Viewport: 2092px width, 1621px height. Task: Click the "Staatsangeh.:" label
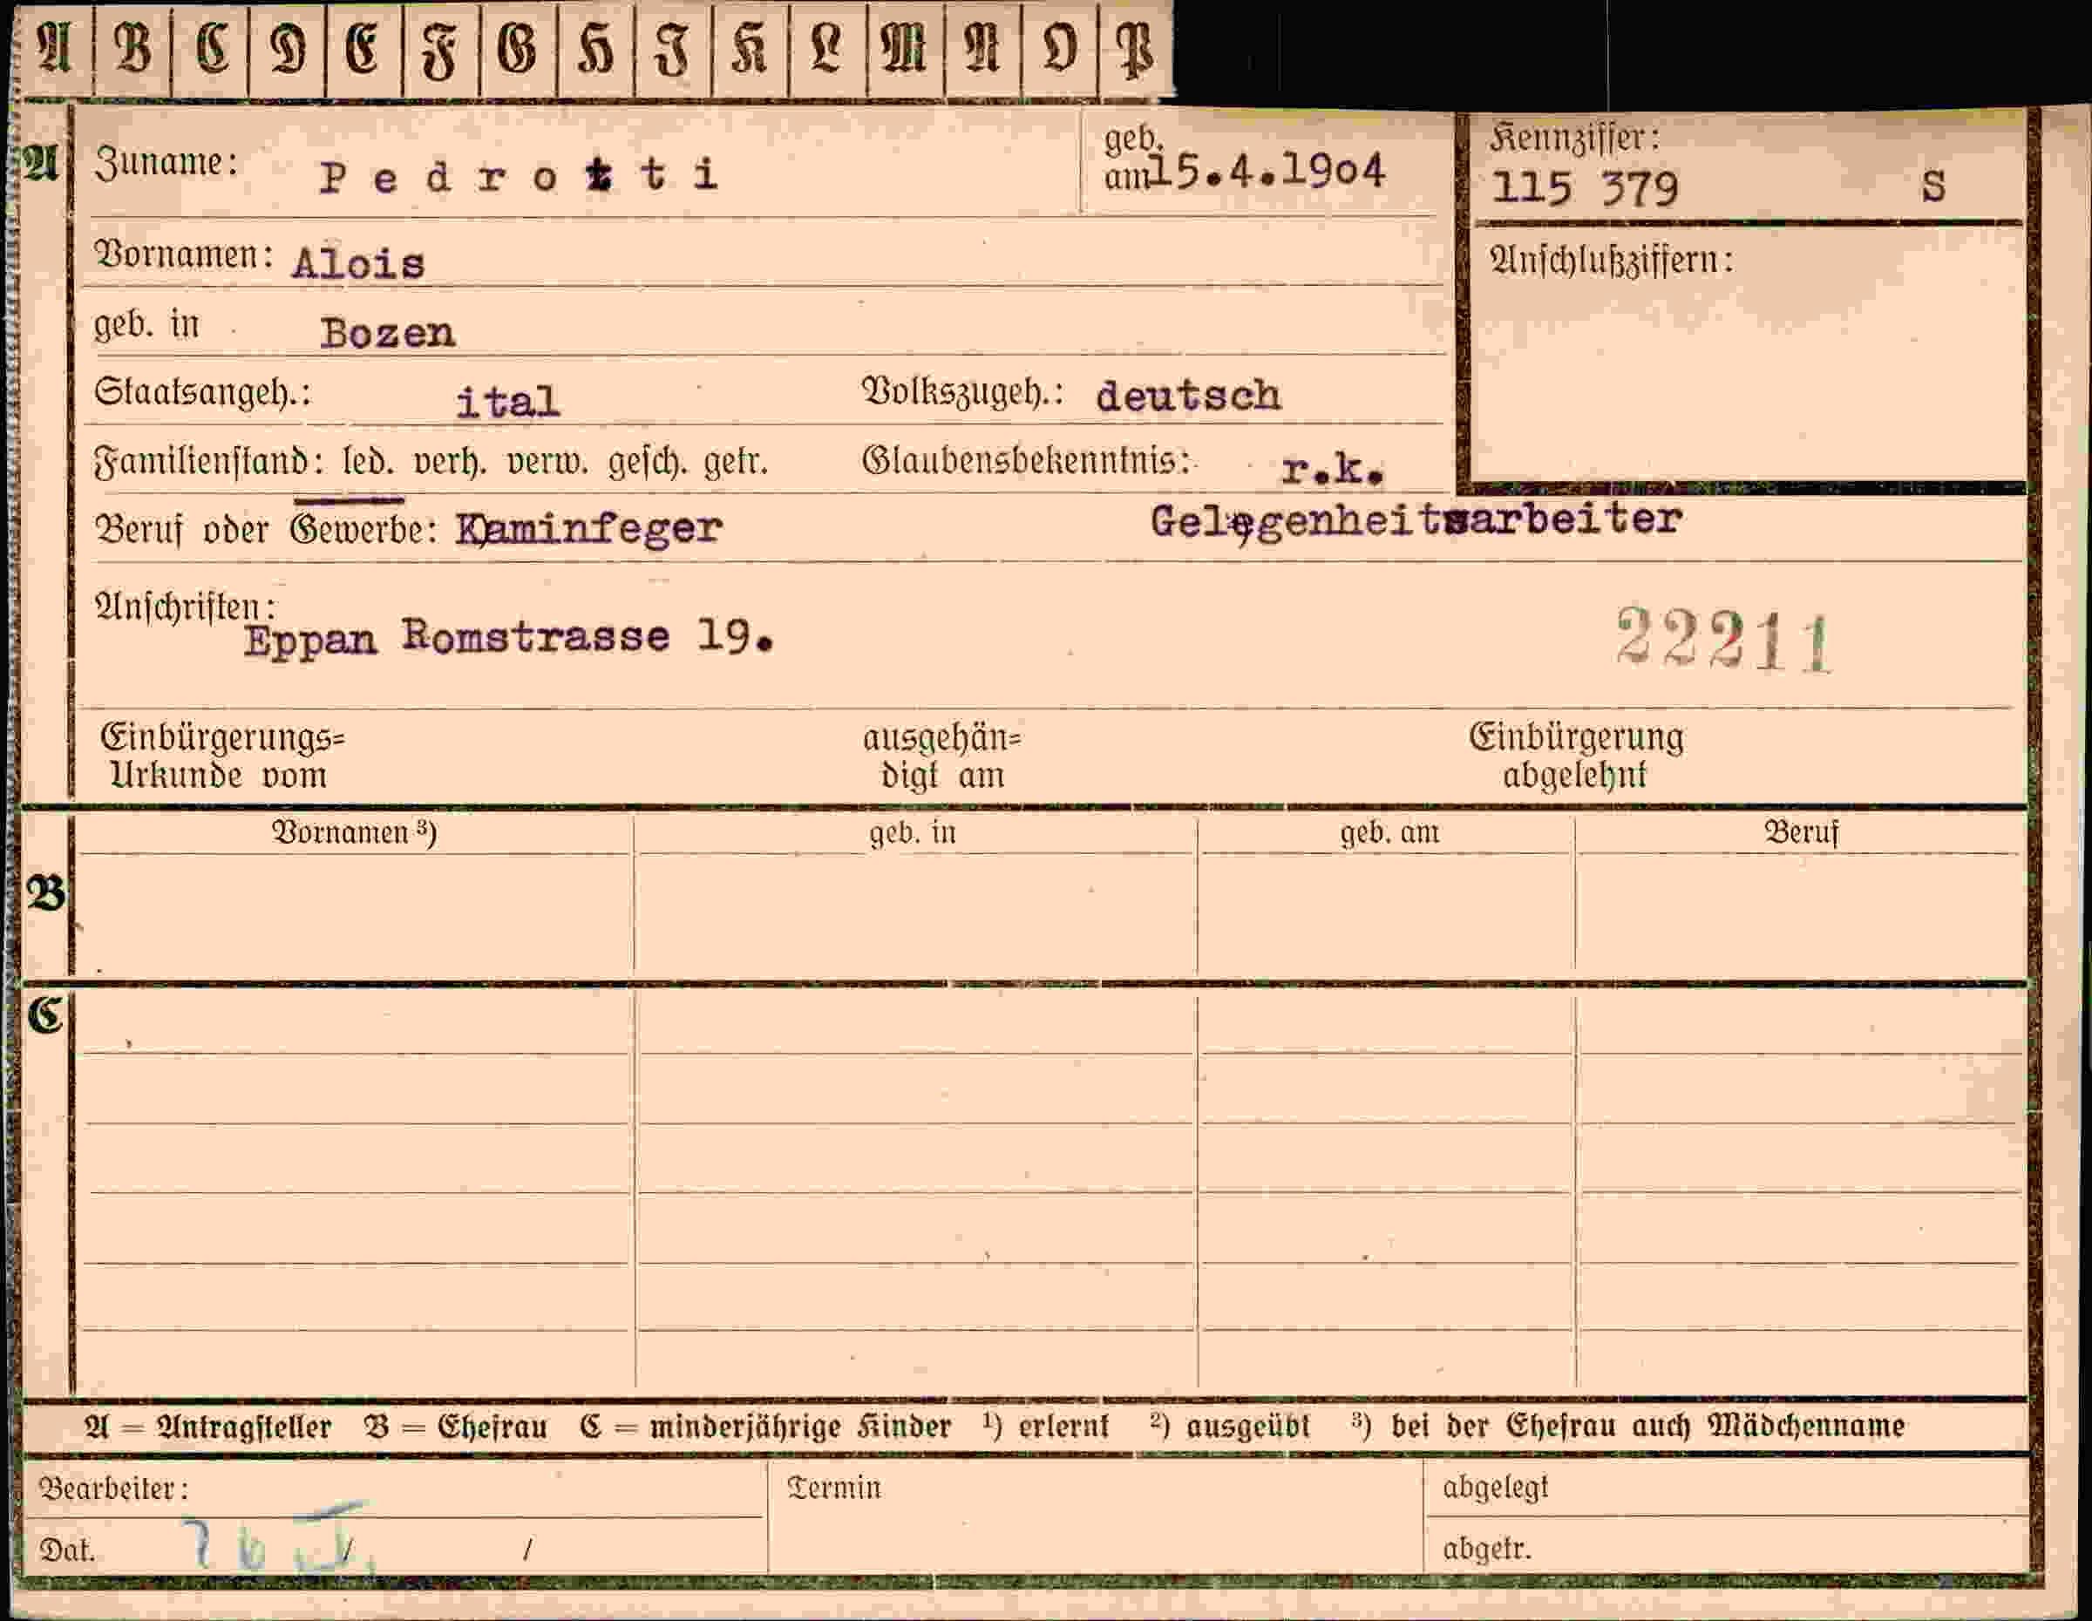pos(203,392)
